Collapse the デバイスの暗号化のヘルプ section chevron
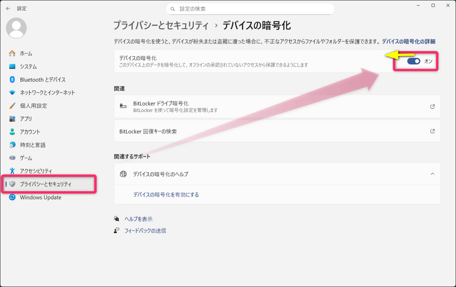 pyautogui.click(x=432, y=174)
